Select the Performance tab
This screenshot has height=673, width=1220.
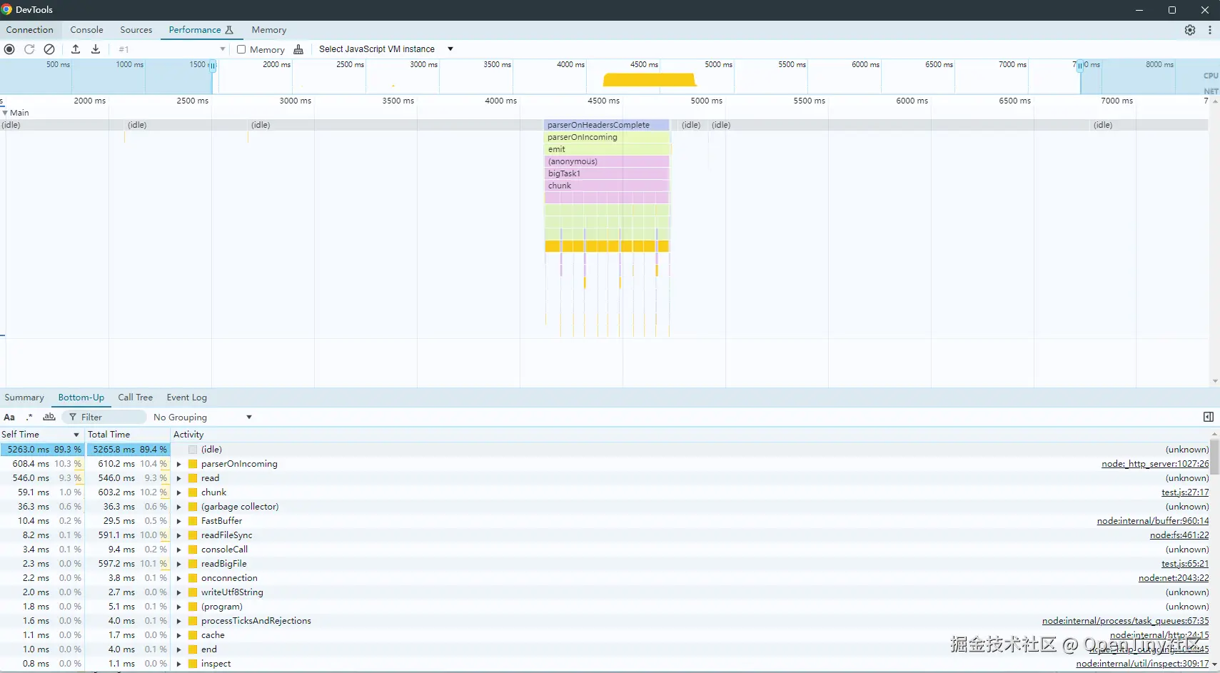click(x=201, y=30)
